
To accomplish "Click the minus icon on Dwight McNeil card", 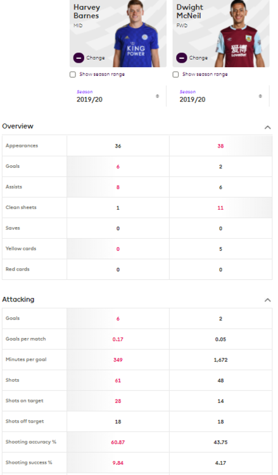I will [x=181, y=58].
